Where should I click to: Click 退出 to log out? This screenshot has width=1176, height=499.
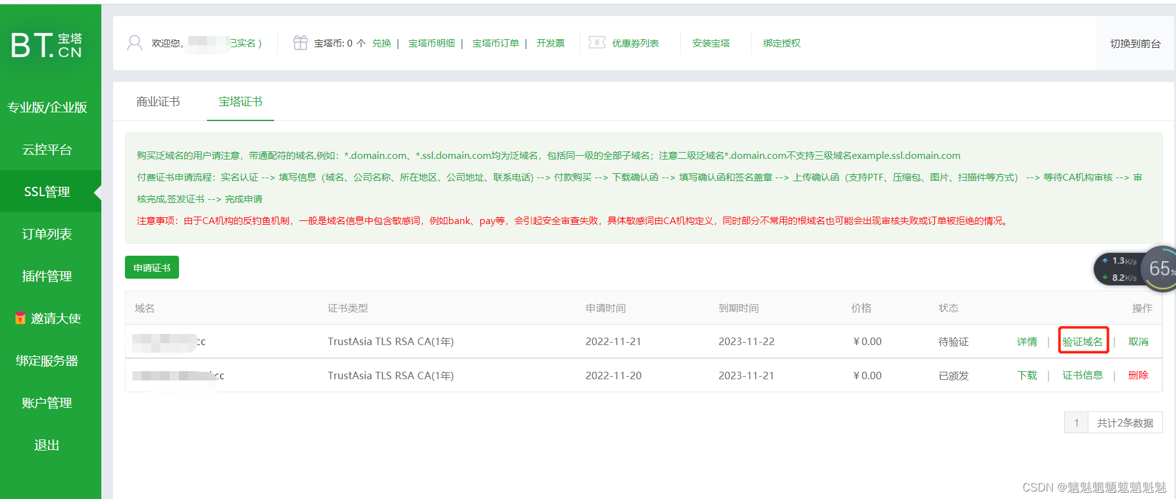coord(47,445)
